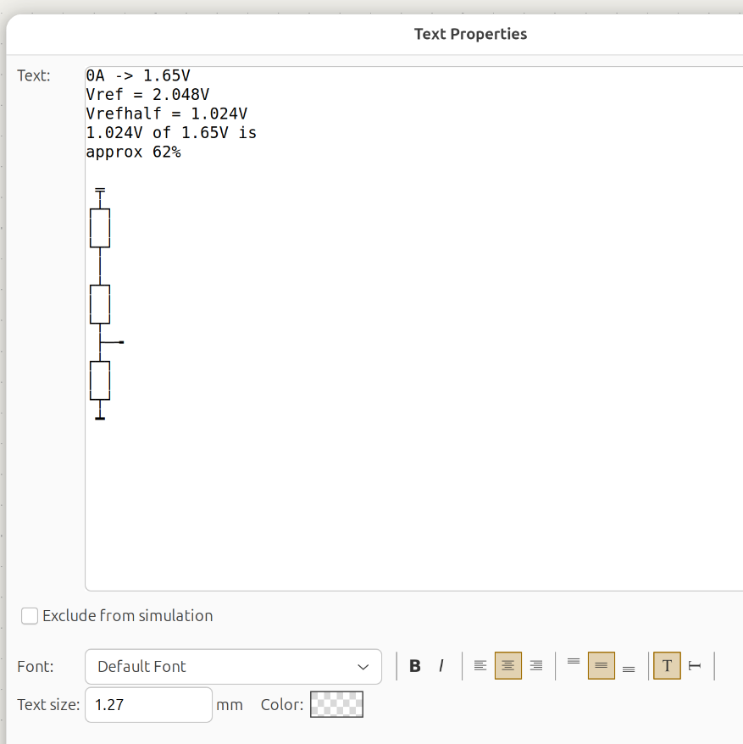Image resolution: width=743 pixels, height=744 pixels.
Task: Place cursor on "Vref = 2.048V" line
Action: click(x=148, y=94)
